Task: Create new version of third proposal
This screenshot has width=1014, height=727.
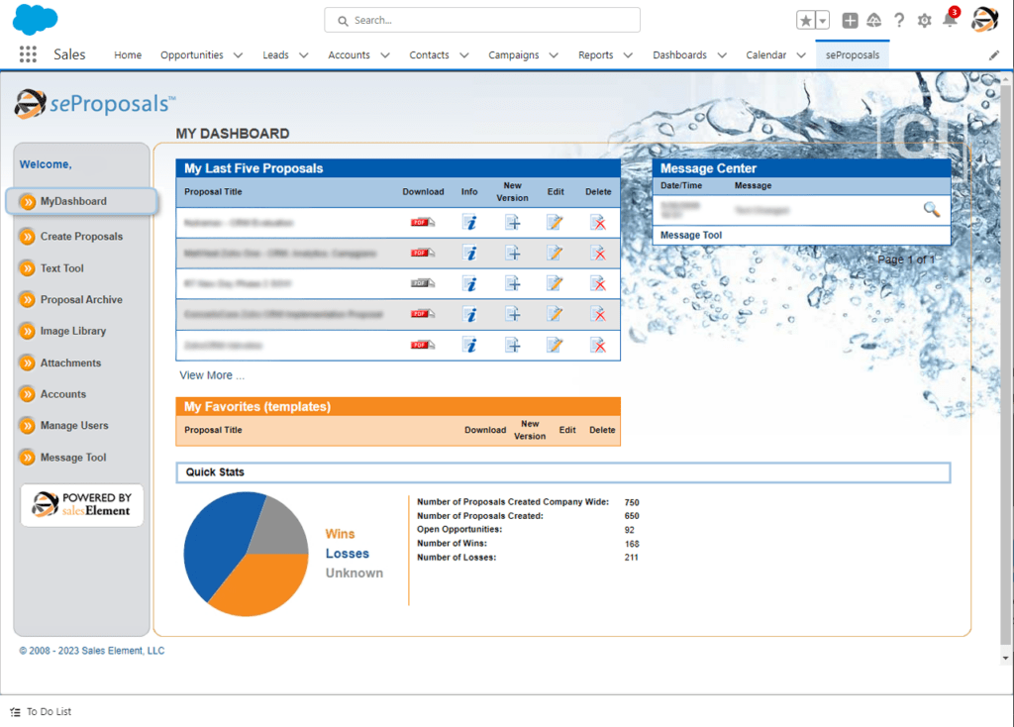Action: tap(512, 284)
